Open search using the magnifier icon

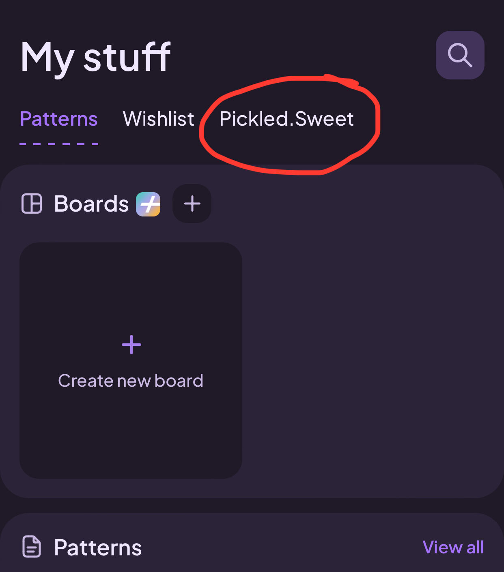click(460, 55)
